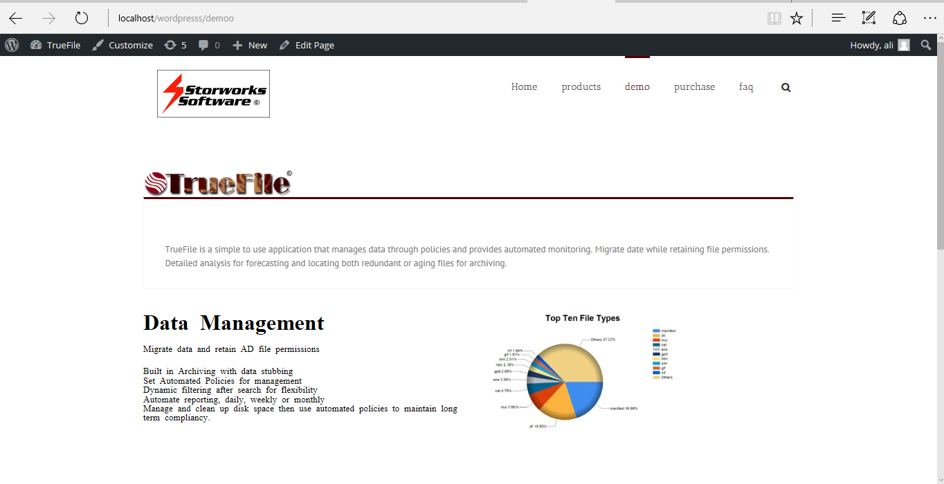
Task: Open faq nav link
Action: [746, 87]
